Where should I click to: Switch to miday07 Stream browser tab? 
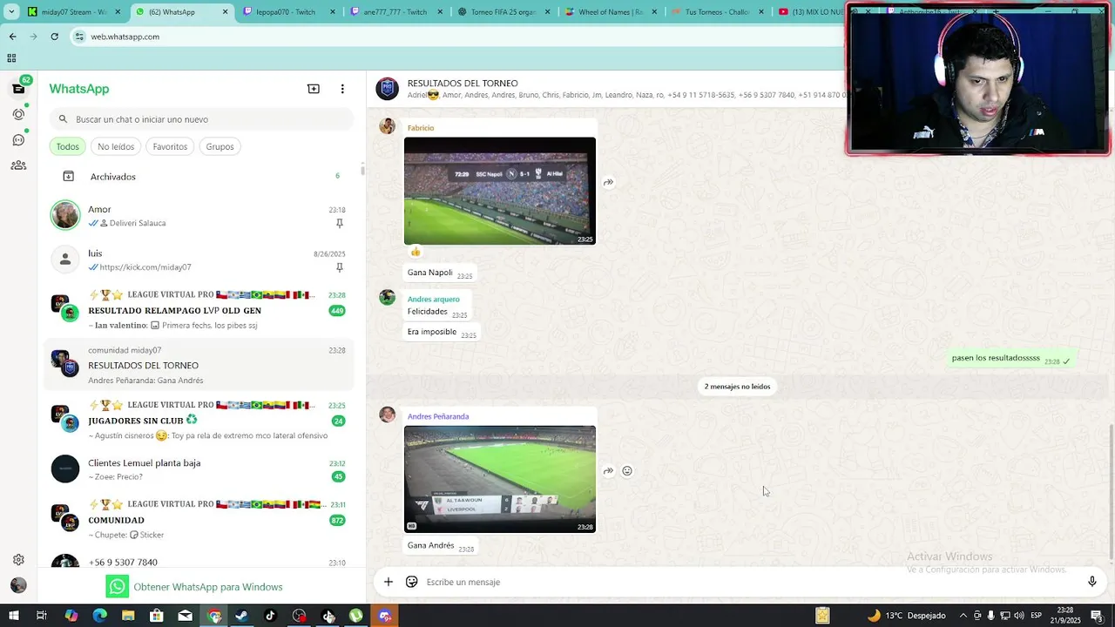tap(74, 12)
